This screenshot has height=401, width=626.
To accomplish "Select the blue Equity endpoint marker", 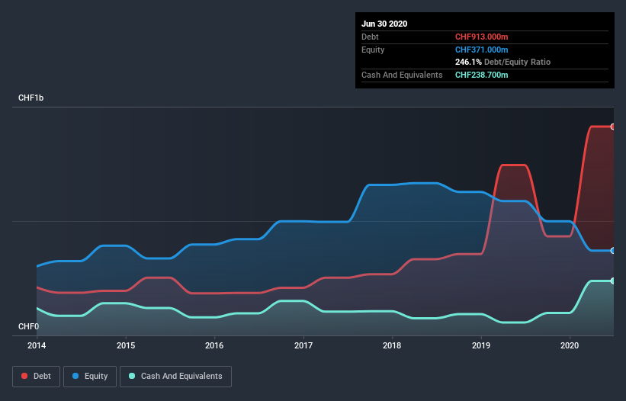I will click(613, 251).
